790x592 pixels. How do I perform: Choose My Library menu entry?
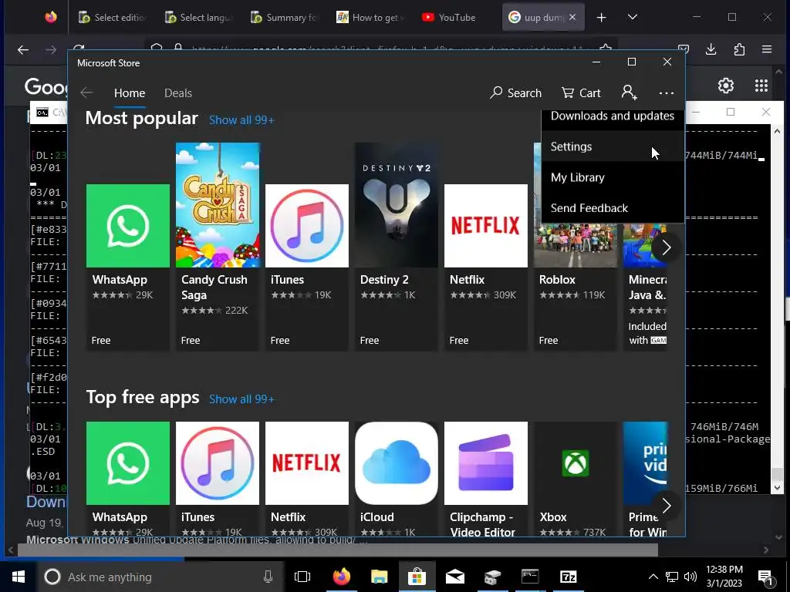click(612, 177)
